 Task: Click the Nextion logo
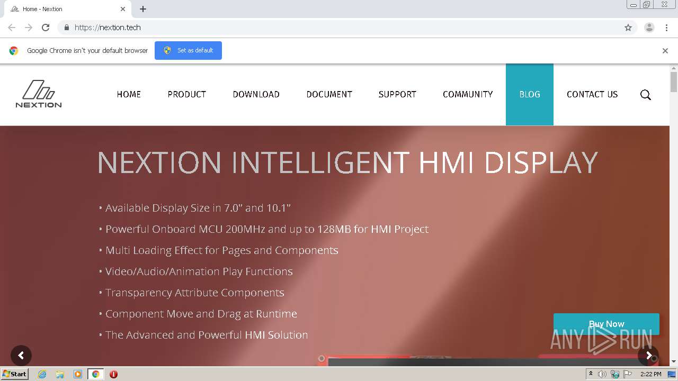(x=39, y=94)
